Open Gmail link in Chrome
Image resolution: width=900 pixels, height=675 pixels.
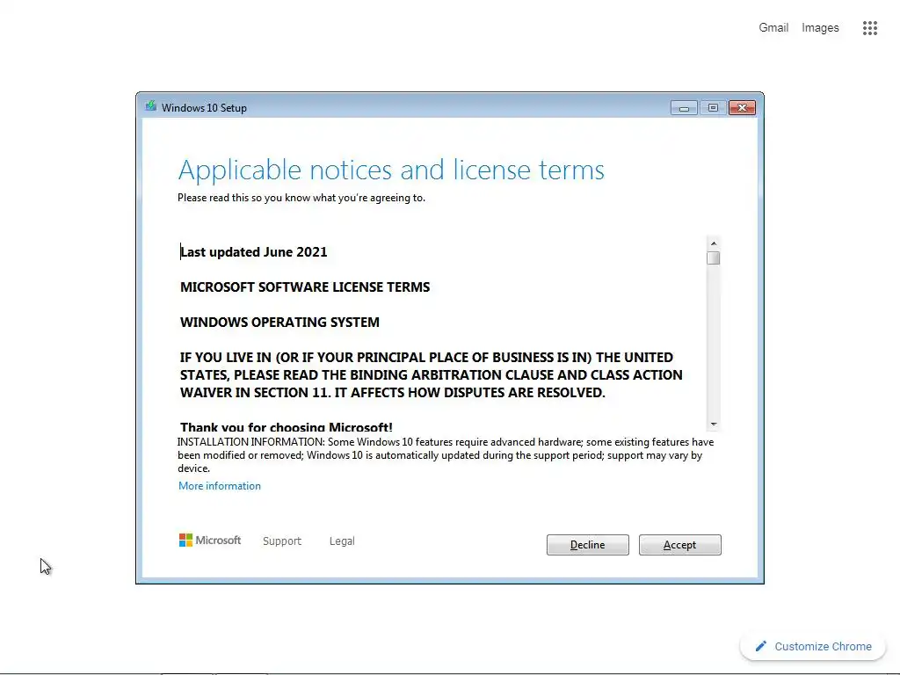click(x=773, y=27)
